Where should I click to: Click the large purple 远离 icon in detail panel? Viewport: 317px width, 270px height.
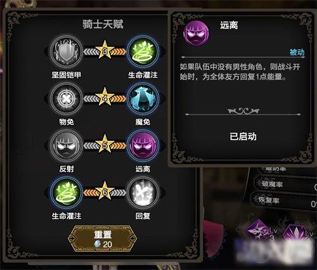[196, 34]
